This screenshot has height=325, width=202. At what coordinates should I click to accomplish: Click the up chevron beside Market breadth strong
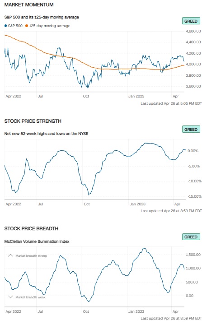coord(10,255)
